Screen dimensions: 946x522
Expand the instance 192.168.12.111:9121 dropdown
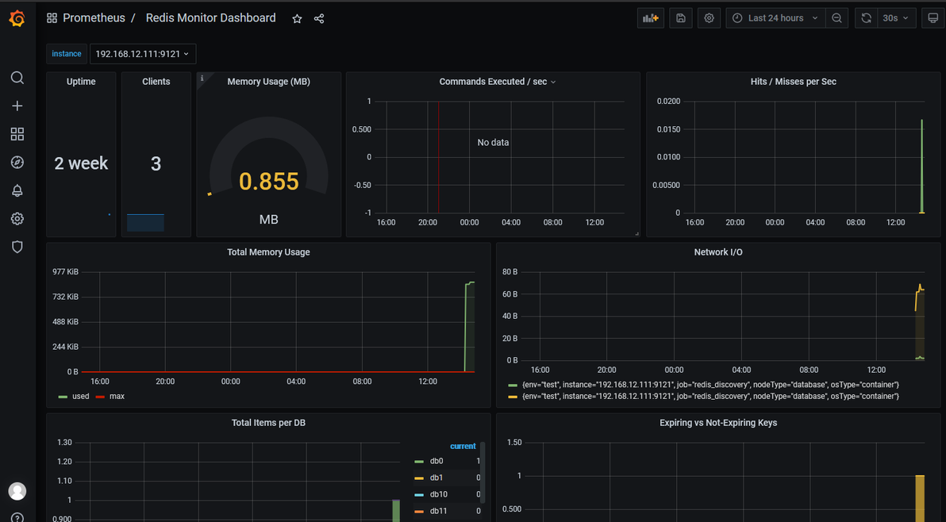pyautogui.click(x=142, y=54)
